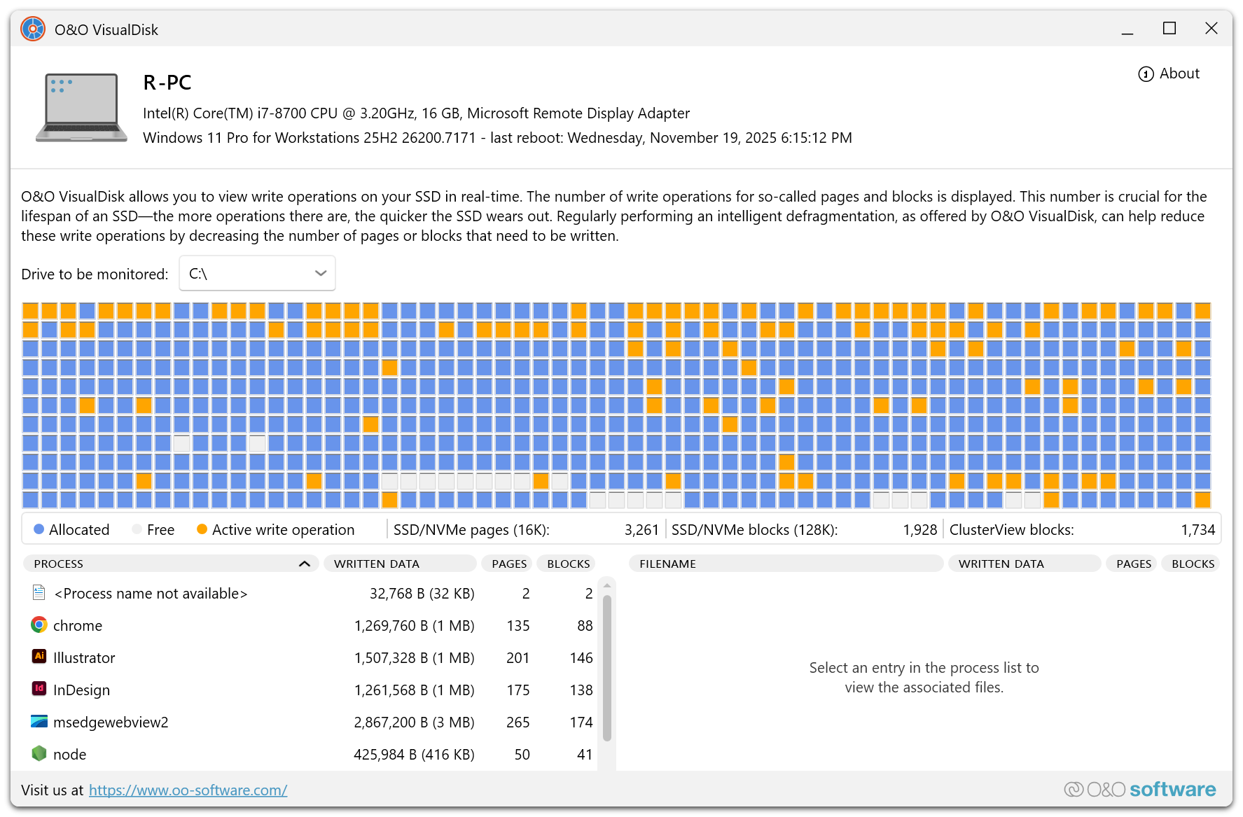Image resolution: width=1243 pixels, height=817 pixels.
Task: Click the laptop computer icon
Action: pos(81,108)
